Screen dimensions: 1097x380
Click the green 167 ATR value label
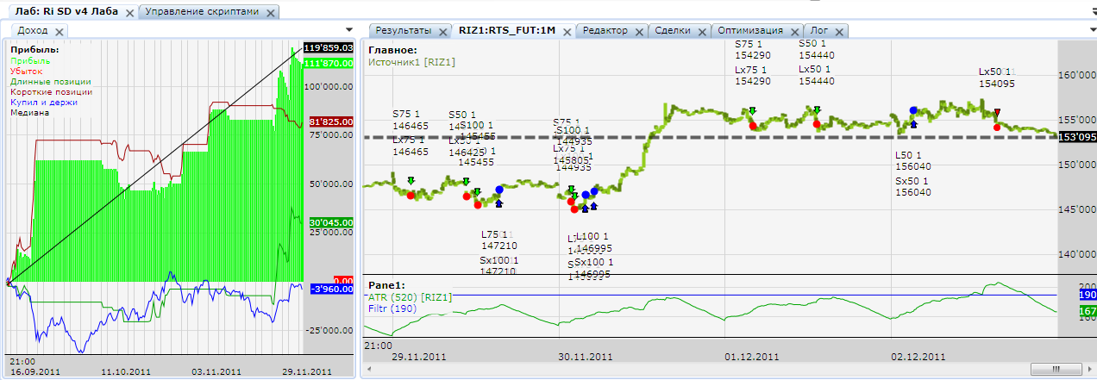(x=1088, y=311)
